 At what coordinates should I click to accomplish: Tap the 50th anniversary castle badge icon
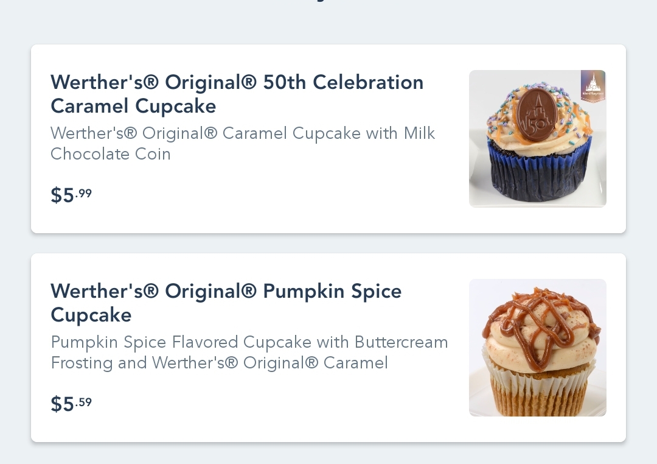pyautogui.click(x=593, y=86)
